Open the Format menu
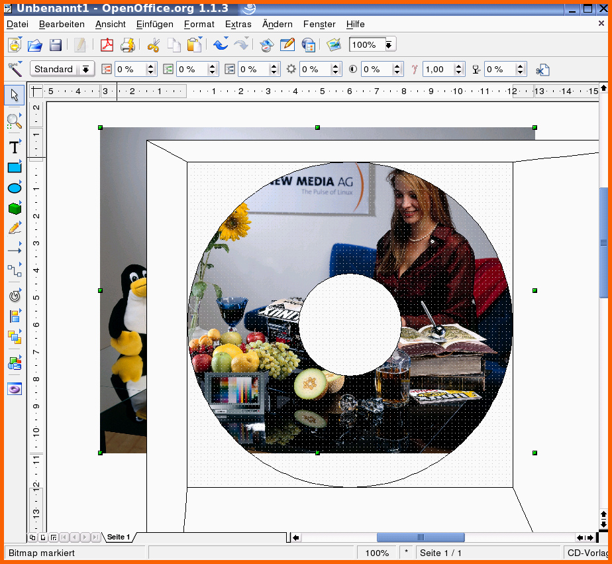This screenshot has height=564, width=612. pyautogui.click(x=199, y=25)
